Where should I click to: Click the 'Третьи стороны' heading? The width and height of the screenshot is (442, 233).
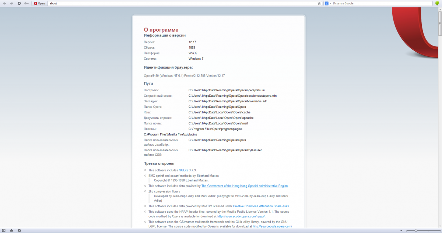[x=159, y=163]
